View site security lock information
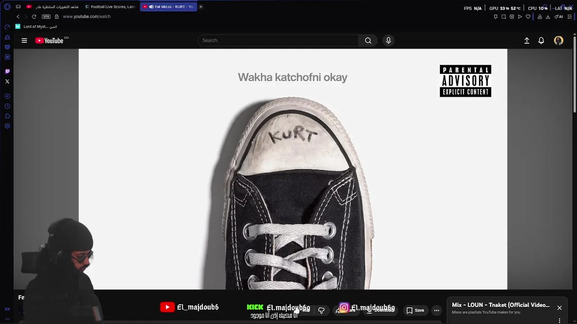The image size is (577, 324). (56, 17)
